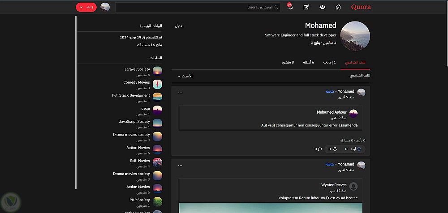Viewport: 448px width, 213px height.
Task: Open Full Stack Develpment space icon
Action: (x=157, y=97)
